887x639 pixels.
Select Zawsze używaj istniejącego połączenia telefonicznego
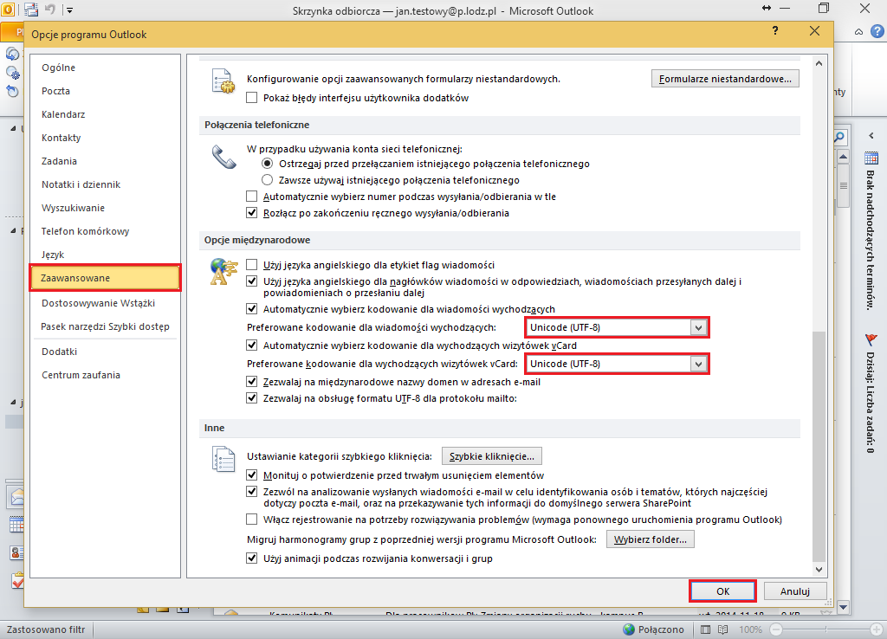[267, 180]
